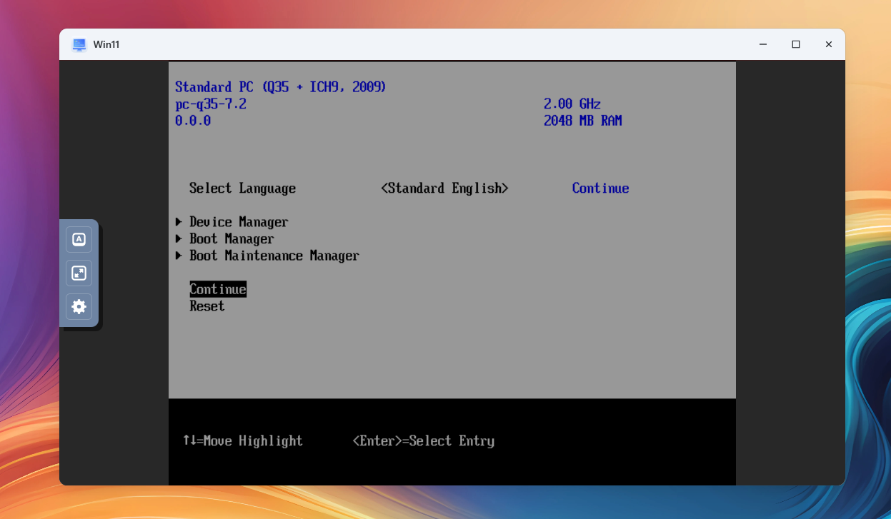891x519 pixels.
Task: Click the Win11 title text
Action: point(106,44)
